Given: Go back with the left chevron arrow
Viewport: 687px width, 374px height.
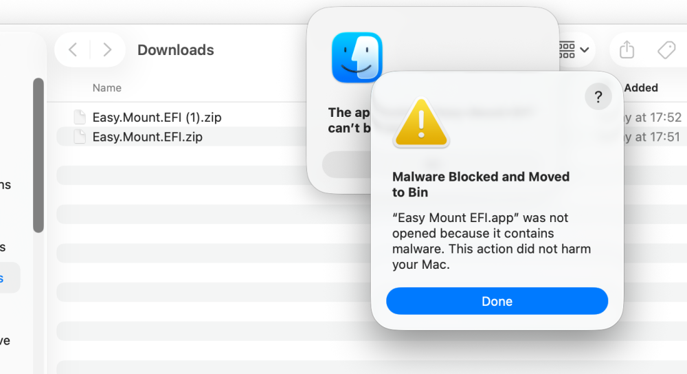Looking at the screenshot, I should point(74,49).
